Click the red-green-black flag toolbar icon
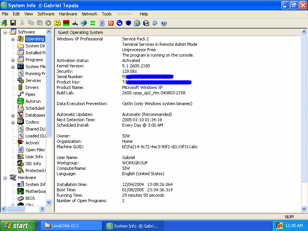 (x=66, y=23)
